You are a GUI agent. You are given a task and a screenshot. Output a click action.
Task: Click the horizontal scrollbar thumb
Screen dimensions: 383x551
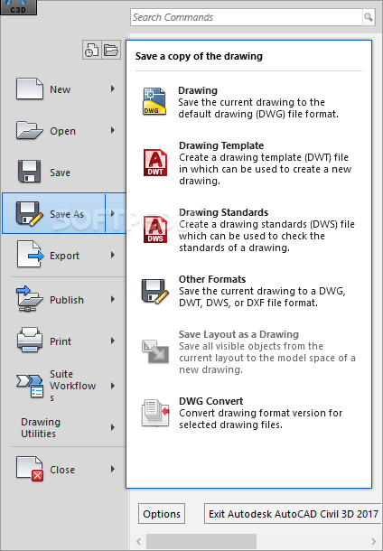(x=201, y=541)
